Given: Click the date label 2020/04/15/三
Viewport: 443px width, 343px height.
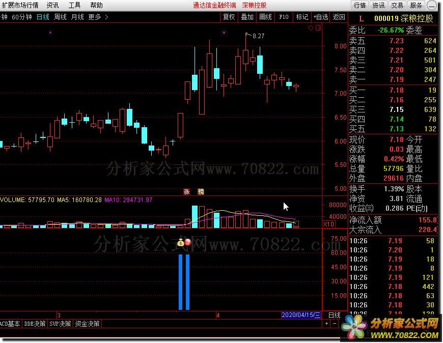Looking at the screenshot, I should coord(301,315).
